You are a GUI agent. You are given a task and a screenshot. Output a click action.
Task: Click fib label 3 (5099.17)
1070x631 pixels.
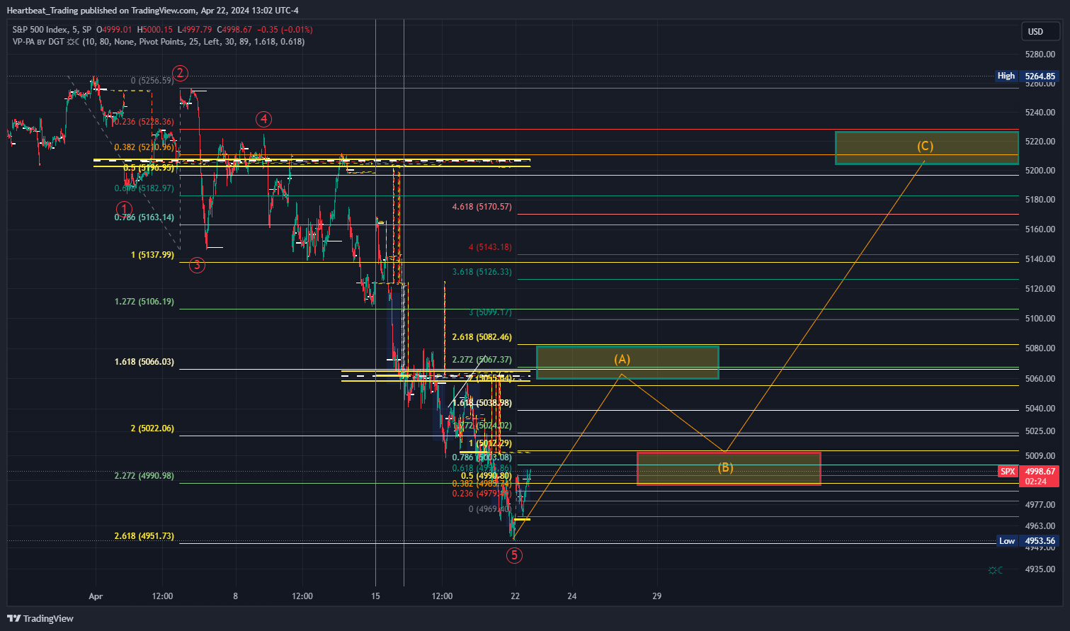coord(490,312)
